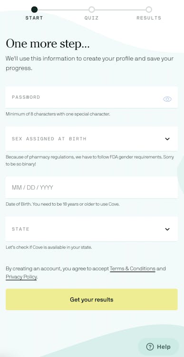This screenshot has height=357, width=184.
Task: Select the Quiz step circle
Action: click(92, 10)
